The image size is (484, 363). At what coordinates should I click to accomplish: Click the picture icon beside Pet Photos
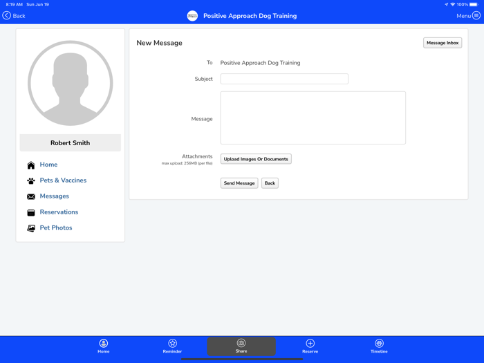coord(31,228)
